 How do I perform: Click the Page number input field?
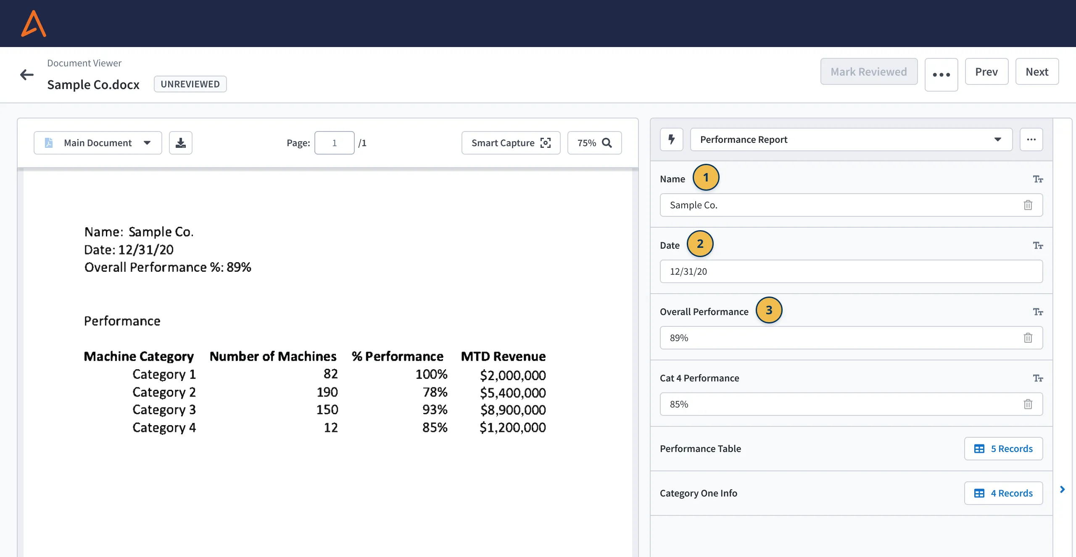(335, 143)
